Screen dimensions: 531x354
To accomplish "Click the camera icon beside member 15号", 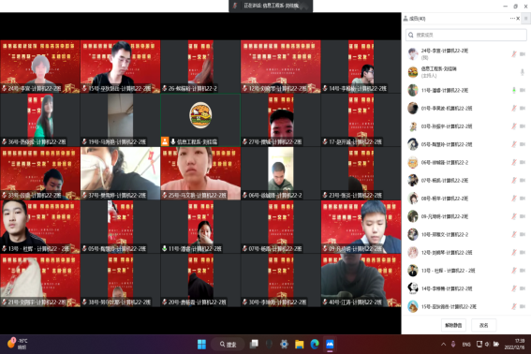I will click(523, 306).
